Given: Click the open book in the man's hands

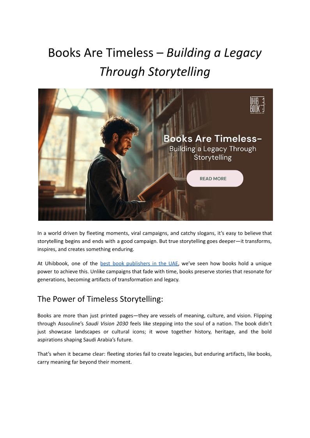Looking at the screenshot, I should [158, 186].
